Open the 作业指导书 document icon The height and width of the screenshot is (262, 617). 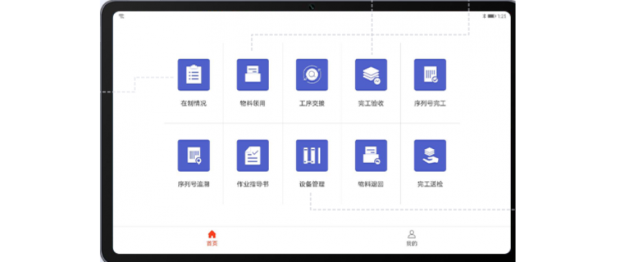coord(252,155)
